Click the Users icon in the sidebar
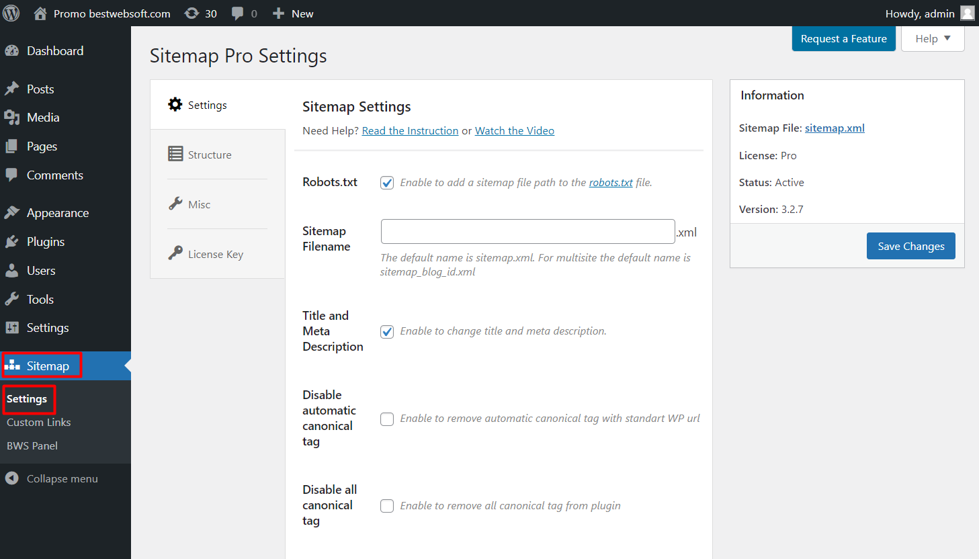The height and width of the screenshot is (559, 979). coord(11,271)
